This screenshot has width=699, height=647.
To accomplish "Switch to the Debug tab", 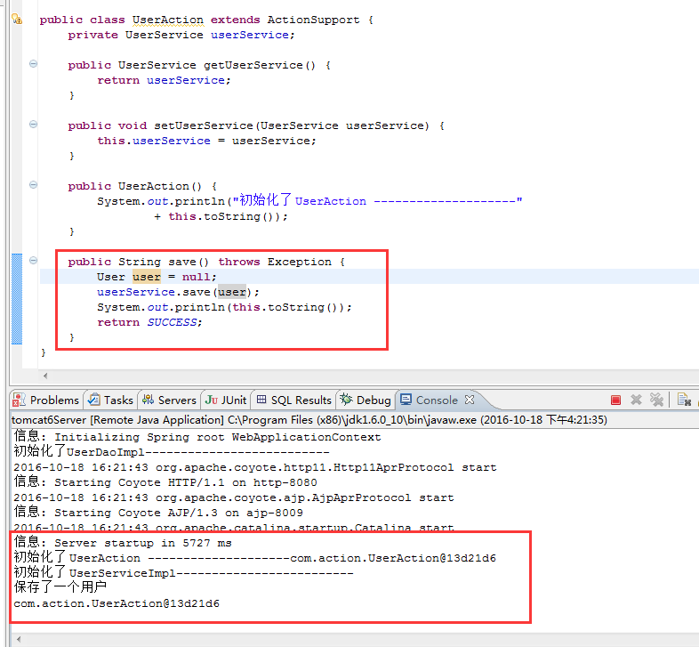I will [x=366, y=400].
